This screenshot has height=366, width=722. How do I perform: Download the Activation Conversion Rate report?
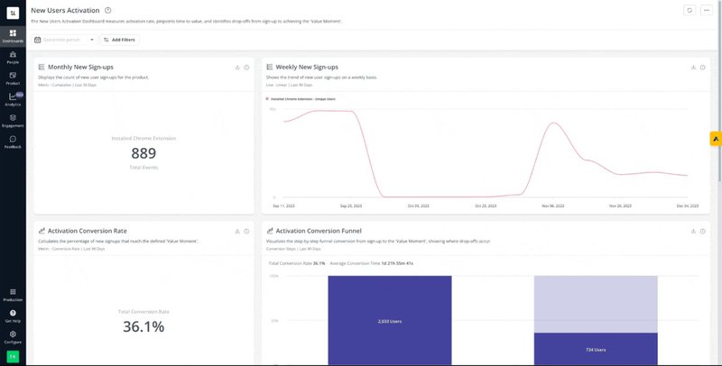236,231
